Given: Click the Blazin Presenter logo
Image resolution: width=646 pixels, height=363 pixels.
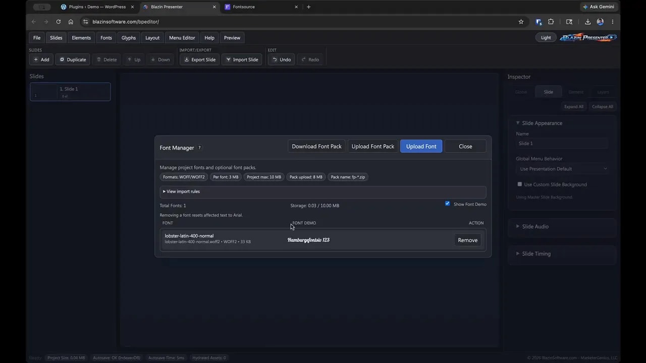Looking at the screenshot, I should coord(588,38).
